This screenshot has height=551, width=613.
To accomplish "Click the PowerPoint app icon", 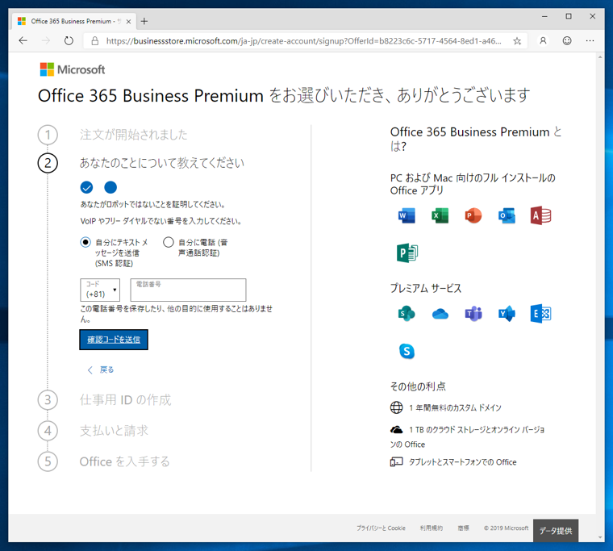I will click(473, 215).
